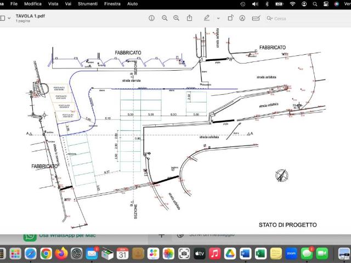Screen dimensions: 351x263
Task: Expand the markup pen dropdown arrow
Action: tap(218, 18)
